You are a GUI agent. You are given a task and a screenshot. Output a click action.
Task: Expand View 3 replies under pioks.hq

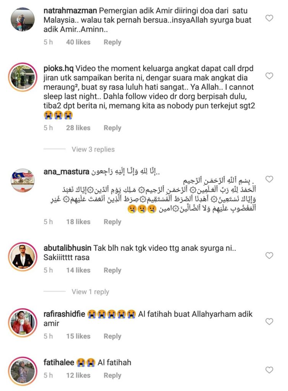tap(93, 149)
